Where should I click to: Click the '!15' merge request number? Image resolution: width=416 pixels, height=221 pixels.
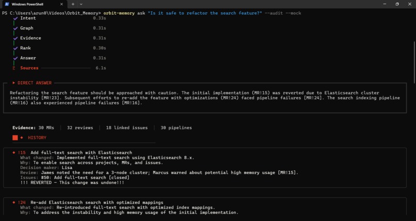point(22,153)
